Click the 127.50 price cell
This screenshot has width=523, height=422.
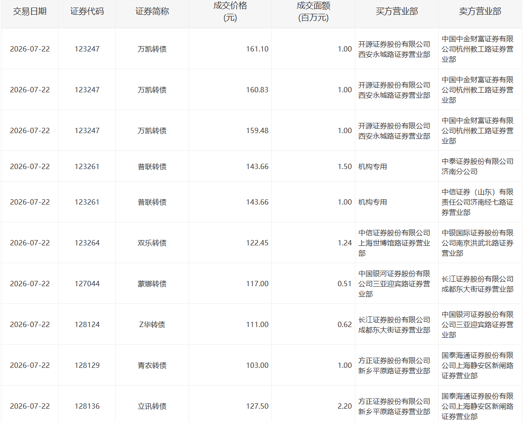[x=257, y=406]
